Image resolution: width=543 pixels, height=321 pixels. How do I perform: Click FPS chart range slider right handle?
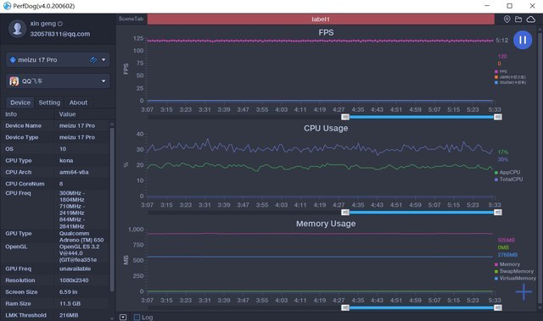(498, 117)
